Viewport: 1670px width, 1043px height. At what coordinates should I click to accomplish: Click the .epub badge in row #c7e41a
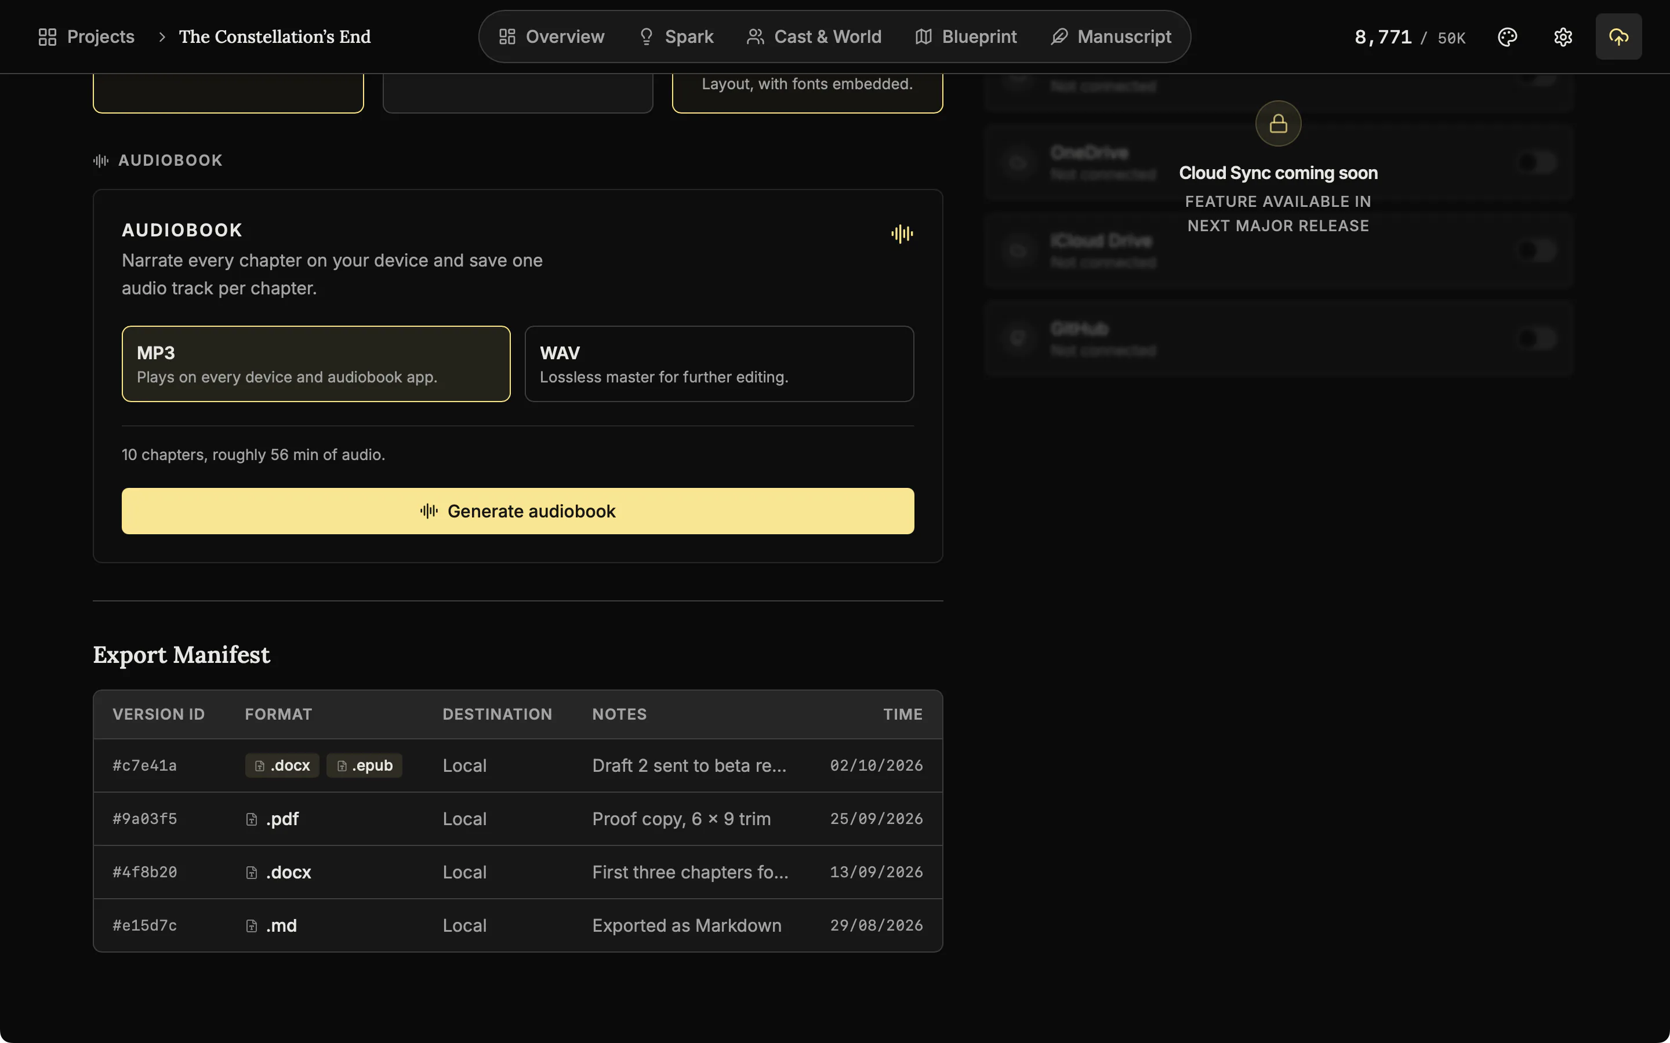click(364, 765)
